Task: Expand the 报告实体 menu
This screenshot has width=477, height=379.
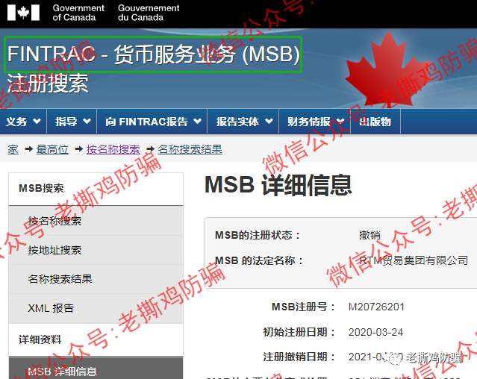Action: 243,122
